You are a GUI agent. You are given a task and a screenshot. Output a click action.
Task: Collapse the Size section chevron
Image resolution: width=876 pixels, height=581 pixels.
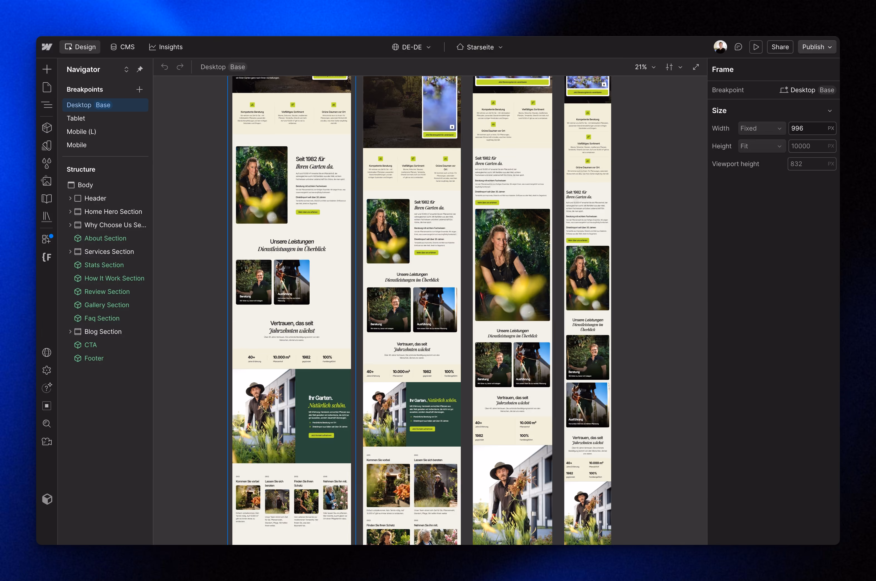pyautogui.click(x=830, y=111)
